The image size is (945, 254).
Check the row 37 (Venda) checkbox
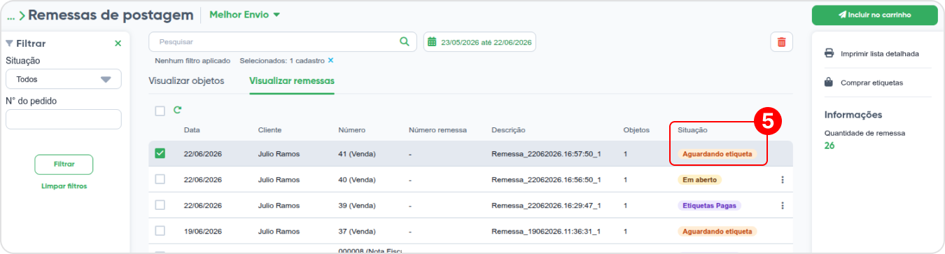click(160, 230)
